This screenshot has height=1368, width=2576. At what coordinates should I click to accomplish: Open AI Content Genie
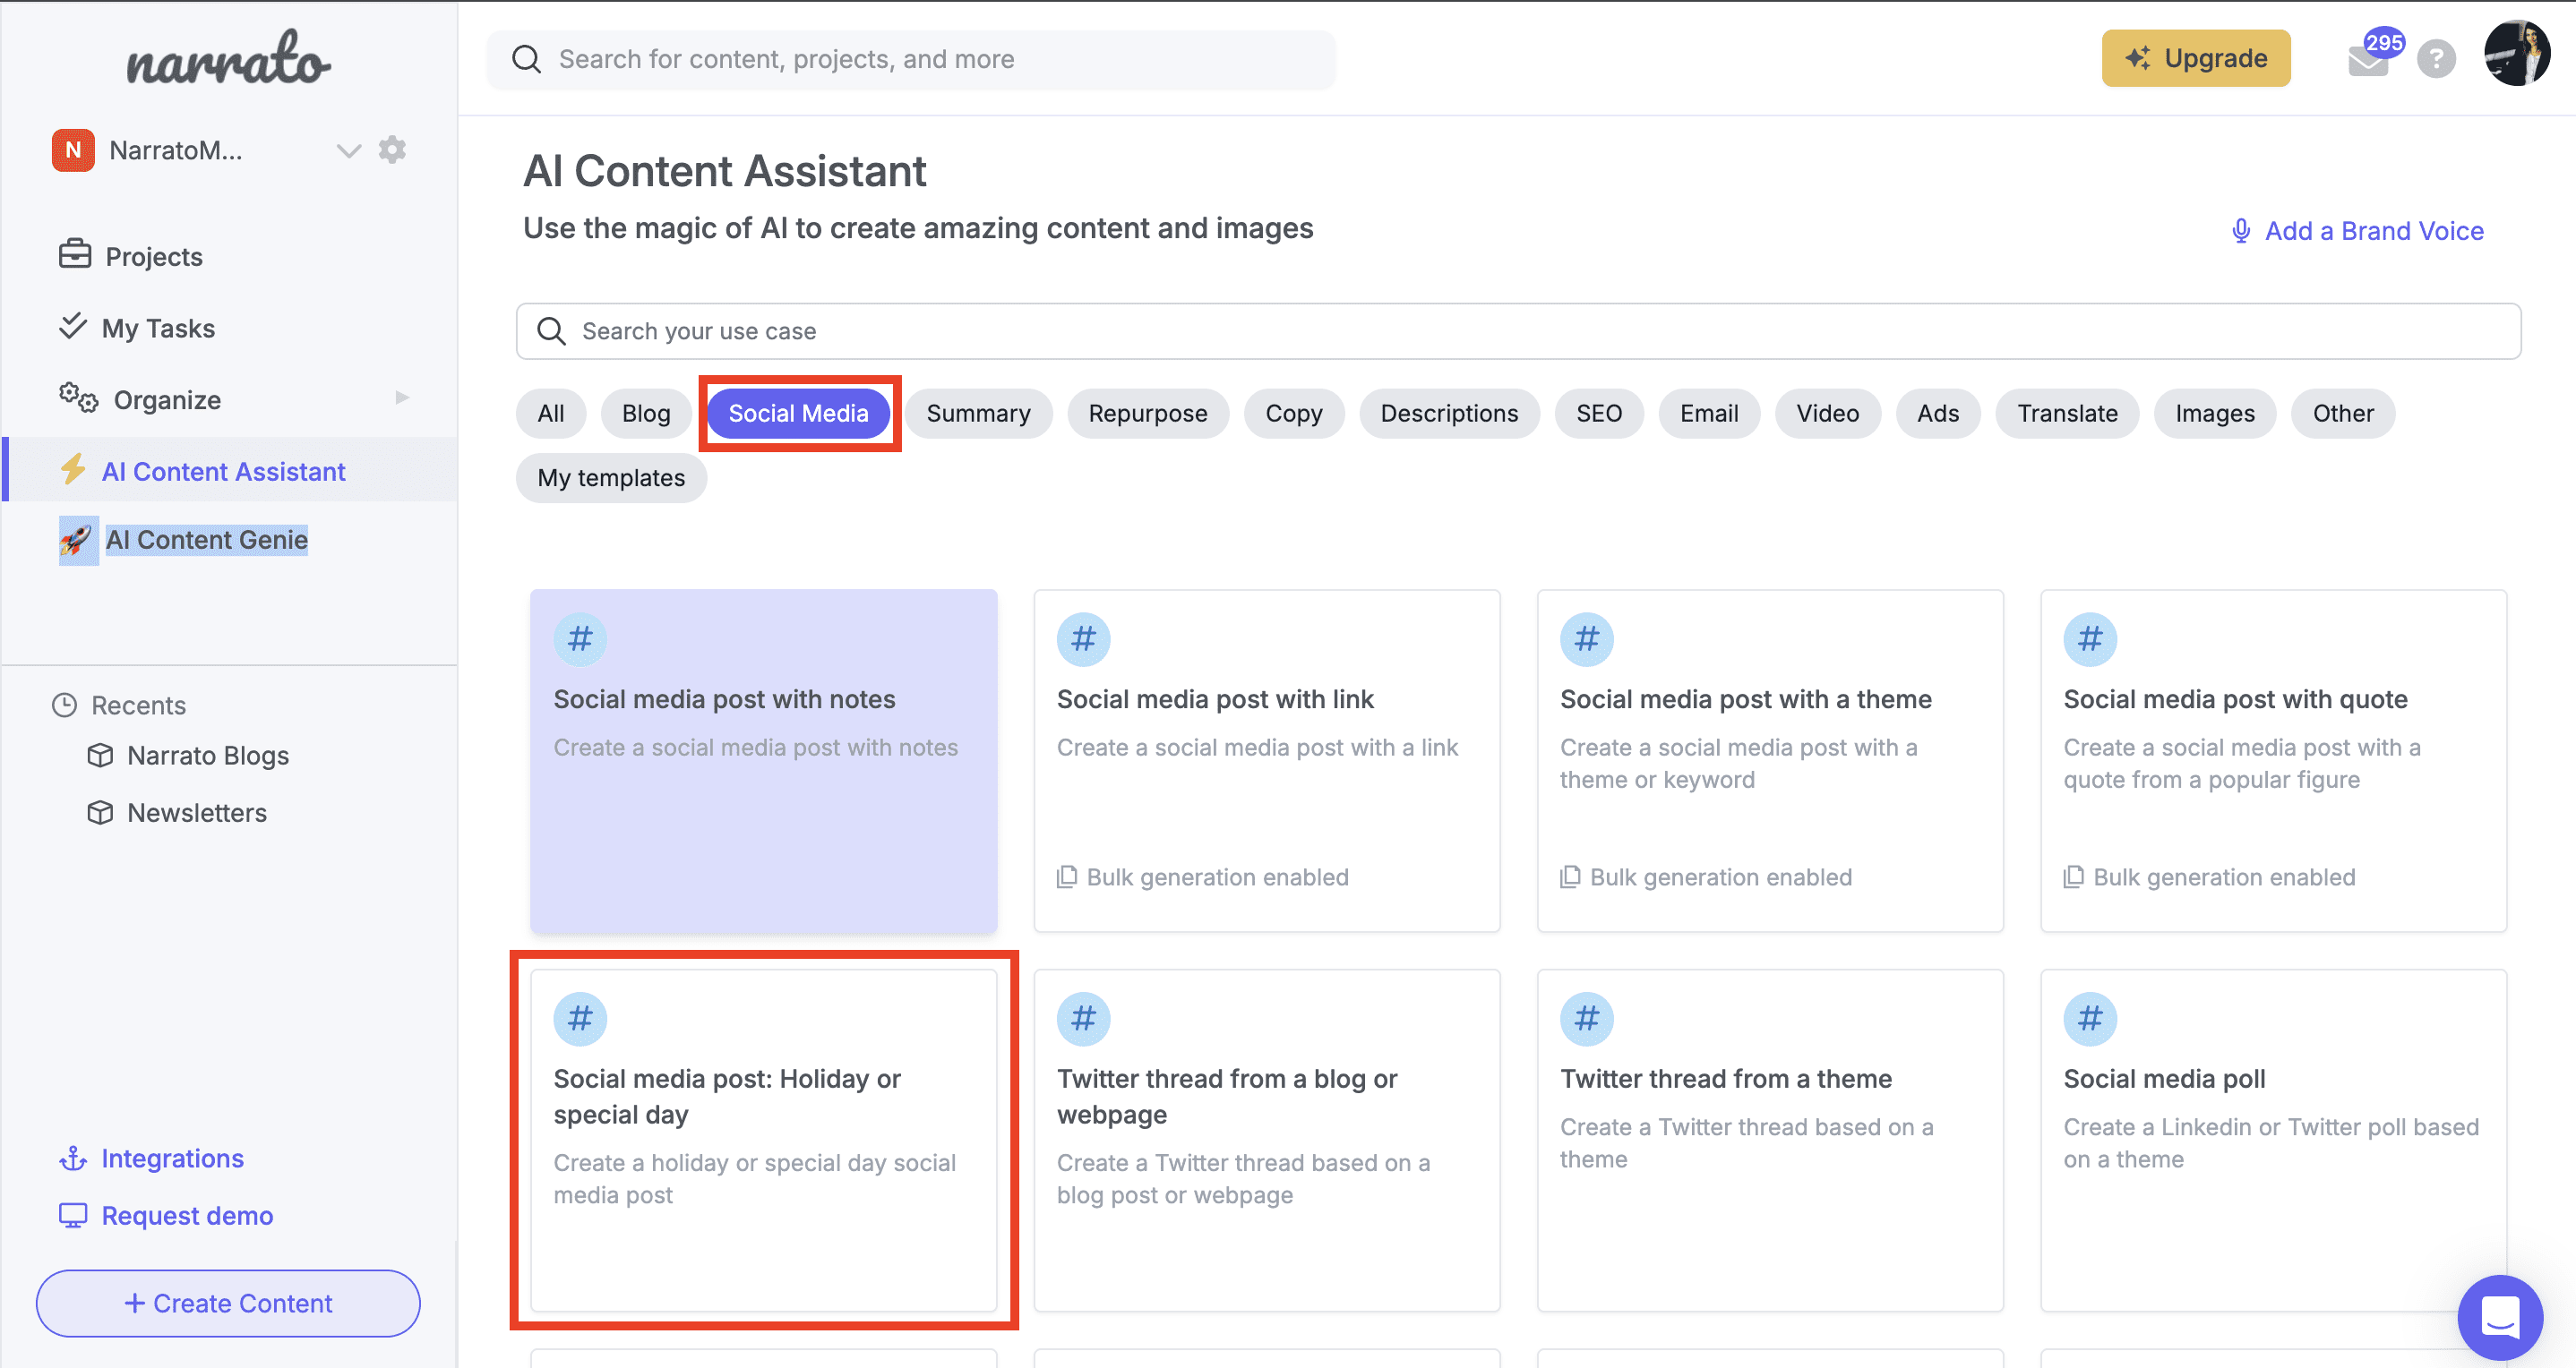tap(207, 540)
